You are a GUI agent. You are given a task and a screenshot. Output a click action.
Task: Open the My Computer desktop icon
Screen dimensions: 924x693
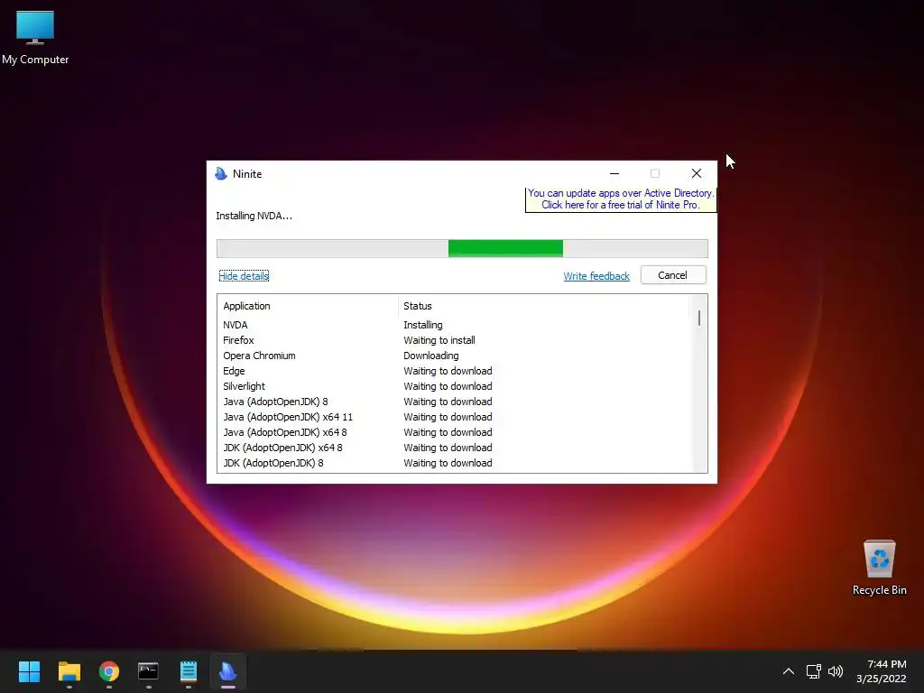click(x=35, y=37)
